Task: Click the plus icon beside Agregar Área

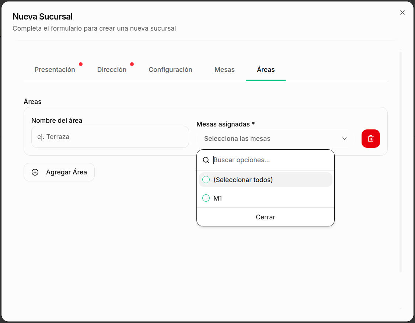Action: [35, 172]
